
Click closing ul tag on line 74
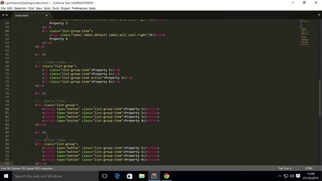click(x=39, y=85)
